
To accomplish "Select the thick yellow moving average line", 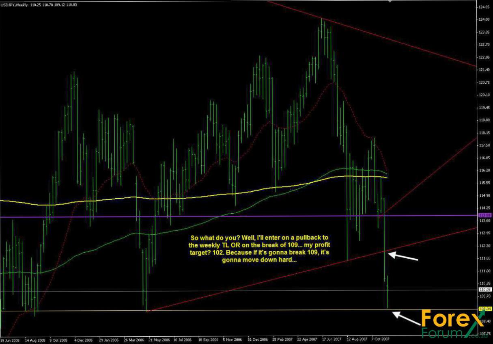I will pyautogui.click(x=122, y=199).
